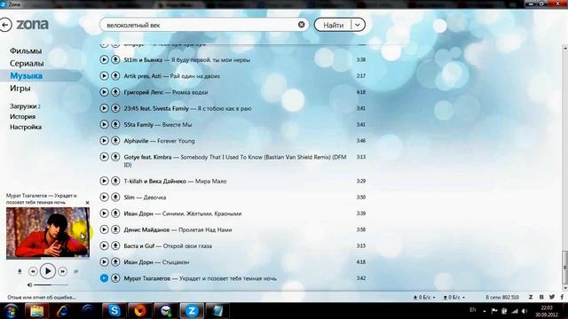
Task: Toggle playback of active Мурат Тхагалегов row
Action: tap(104, 278)
